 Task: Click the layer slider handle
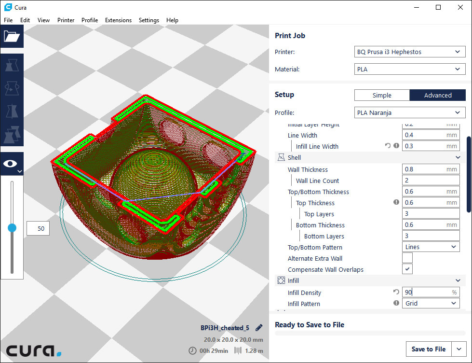[x=12, y=228]
